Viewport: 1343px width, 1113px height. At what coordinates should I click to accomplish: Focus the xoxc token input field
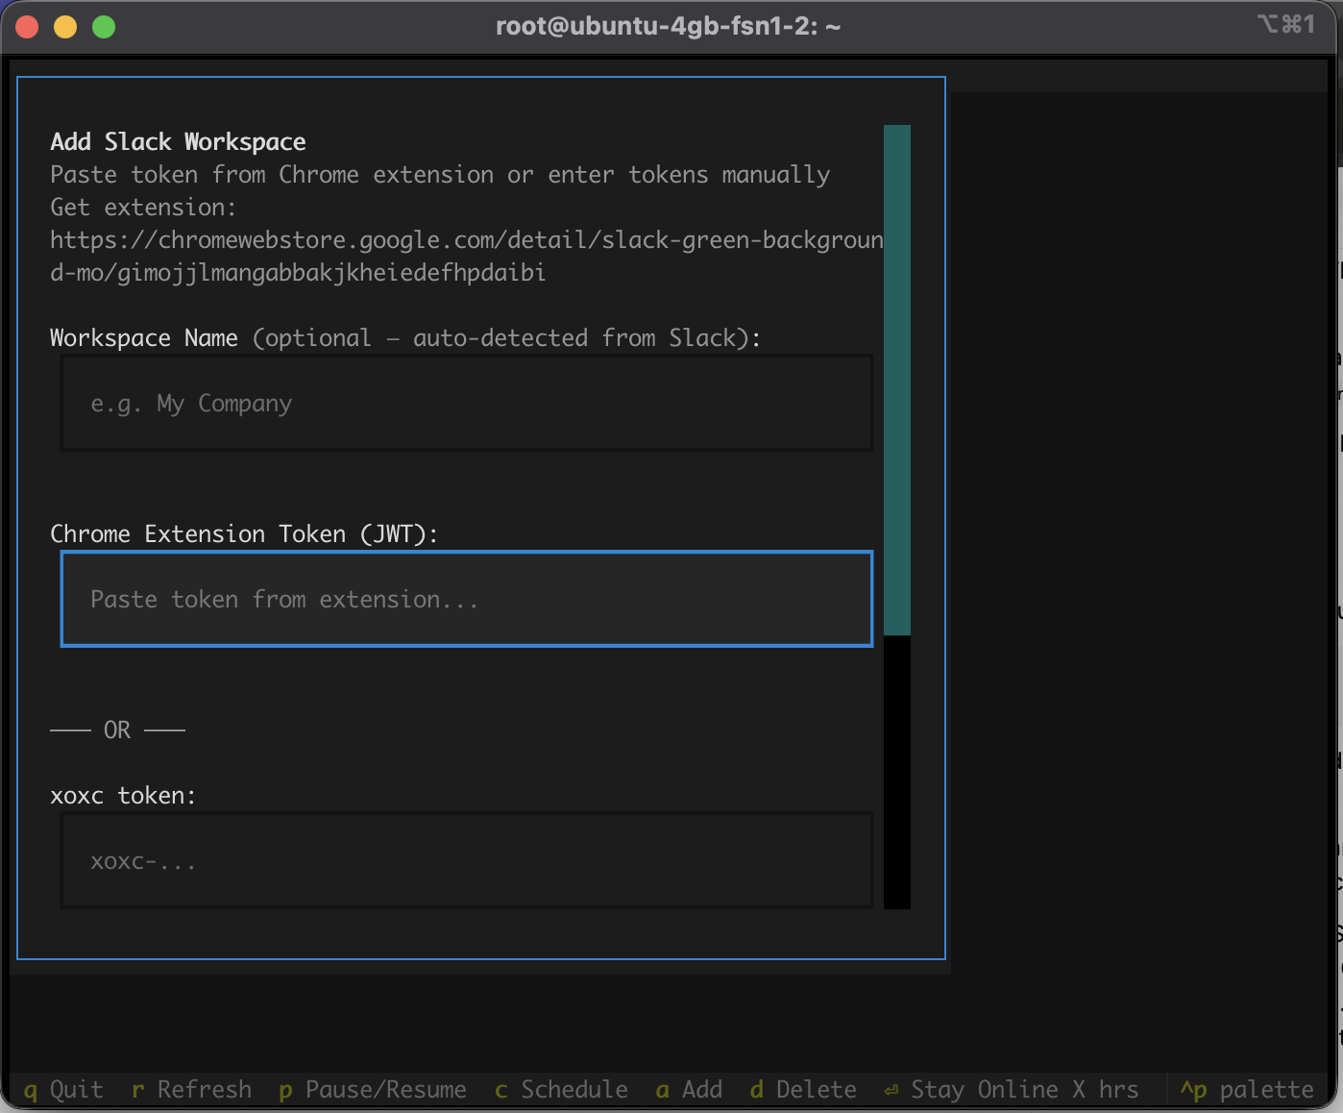click(x=467, y=861)
